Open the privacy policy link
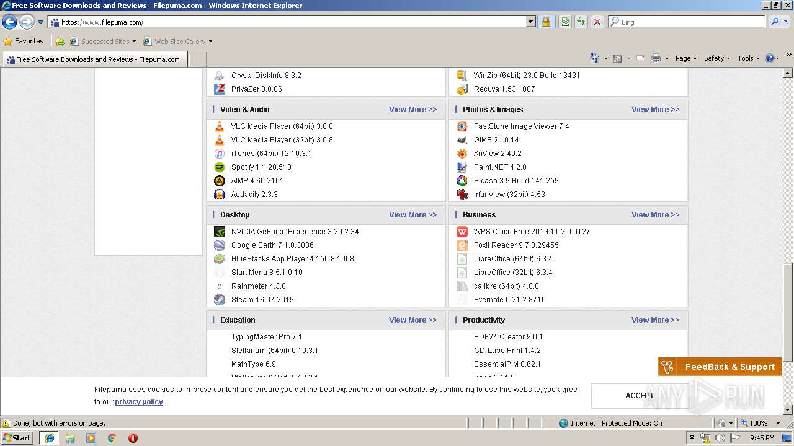Image resolution: width=794 pixels, height=446 pixels. pyautogui.click(x=139, y=402)
